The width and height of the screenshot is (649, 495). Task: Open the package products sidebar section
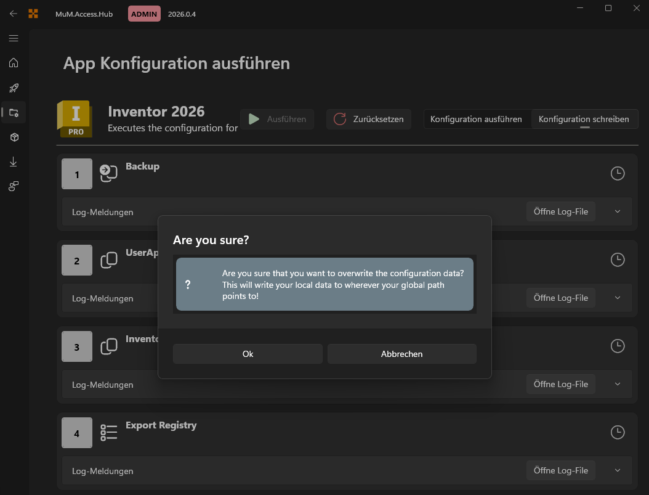(13, 137)
